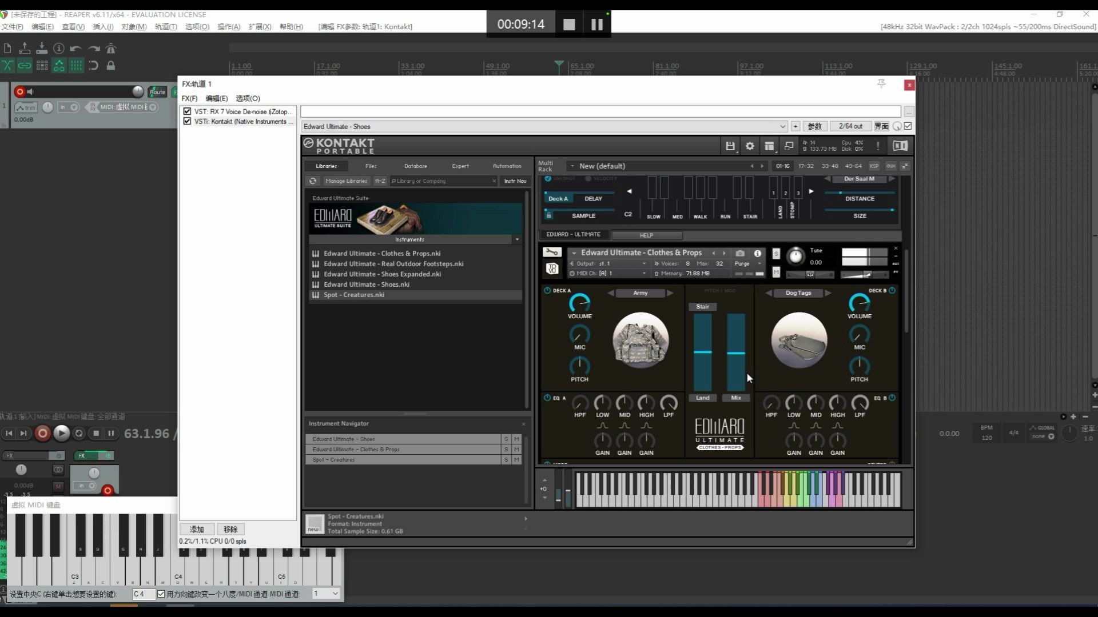Click the info icon in instrument header

pos(757,253)
